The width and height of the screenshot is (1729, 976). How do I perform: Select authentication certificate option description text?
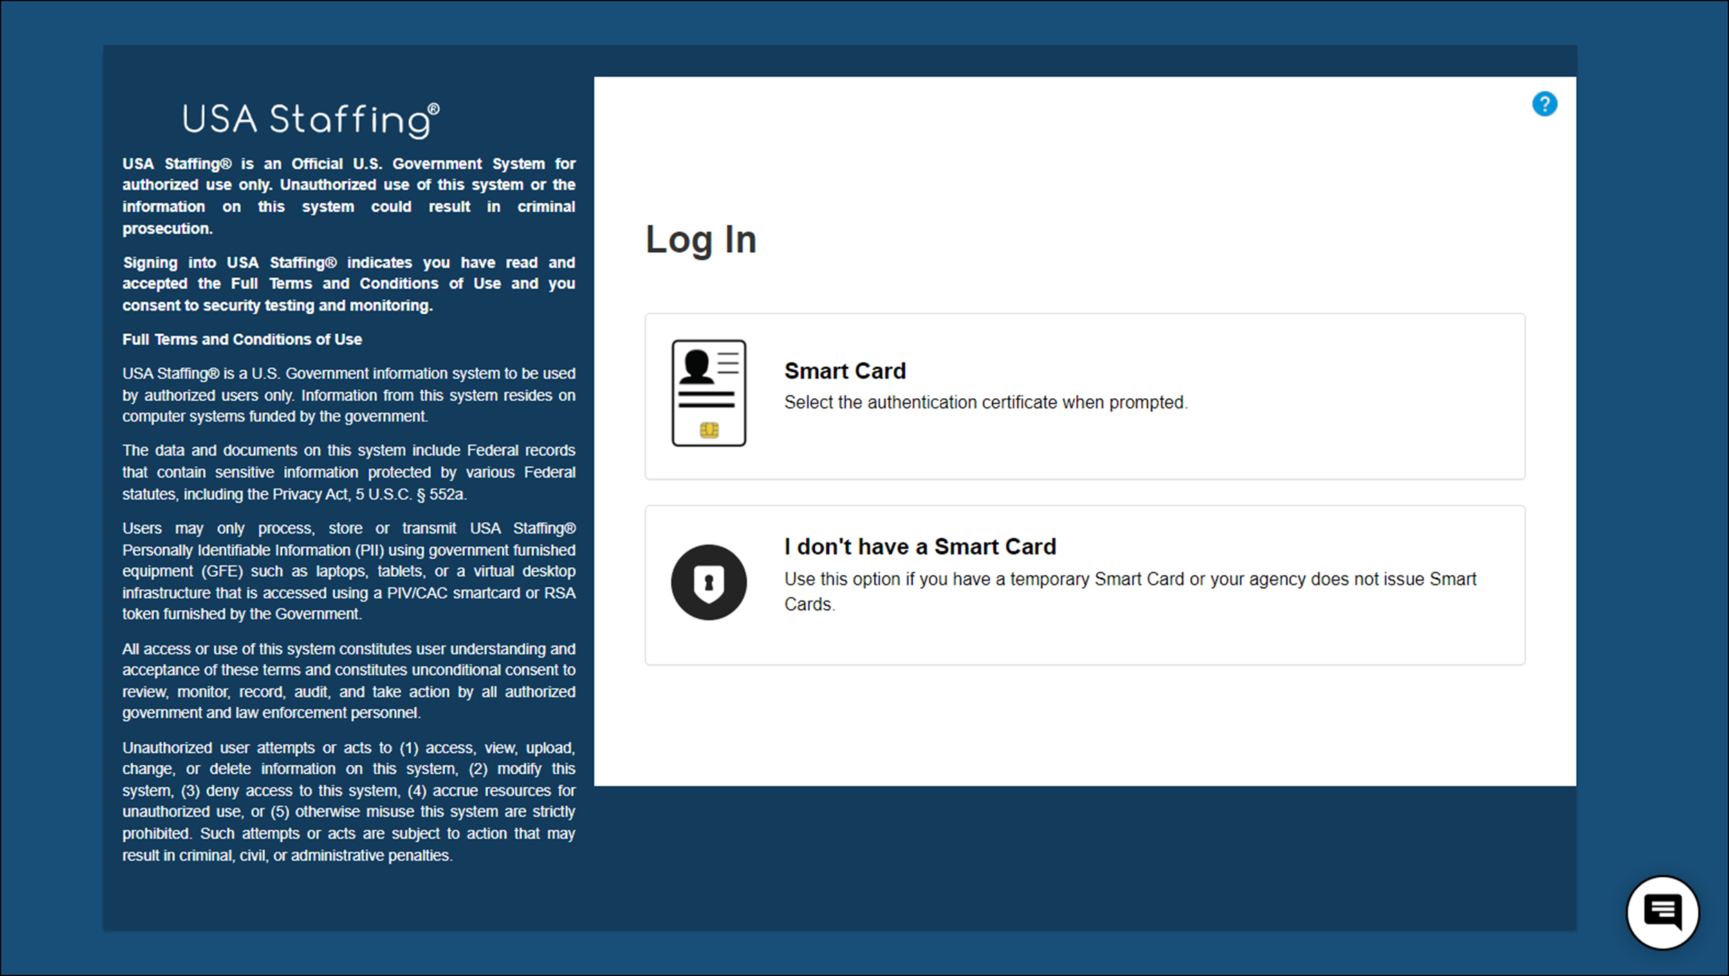coord(986,402)
